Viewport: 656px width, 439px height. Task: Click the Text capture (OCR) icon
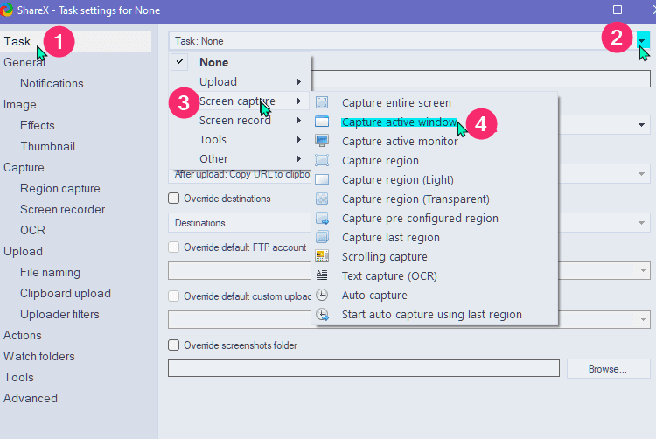322,275
